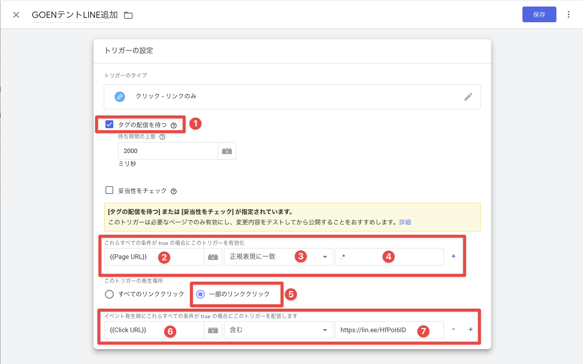583x364 pixels.
Task: Click the help icon next to 待ち時間の上限
Action: (x=163, y=137)
